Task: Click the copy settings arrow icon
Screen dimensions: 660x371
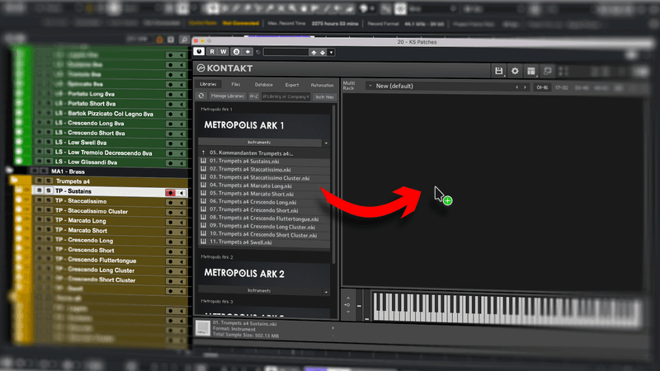Action: [x=248, y=52]
